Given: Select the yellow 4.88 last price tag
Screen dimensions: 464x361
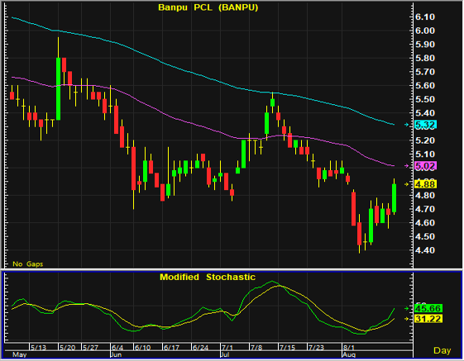Looking at the screenshot, I should pyautogui.click(x=425, y=184).
